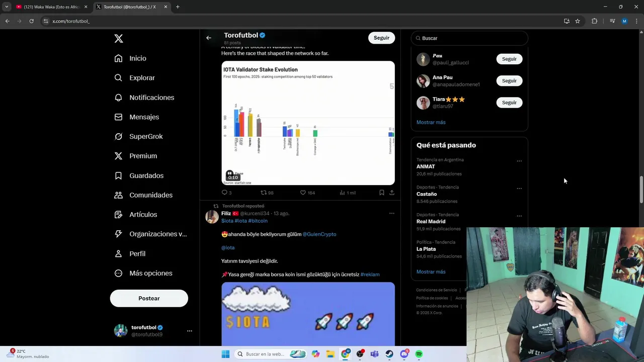The image size is (644, 362).
Task: Click the browser back arrow
Action: point(7,21)
